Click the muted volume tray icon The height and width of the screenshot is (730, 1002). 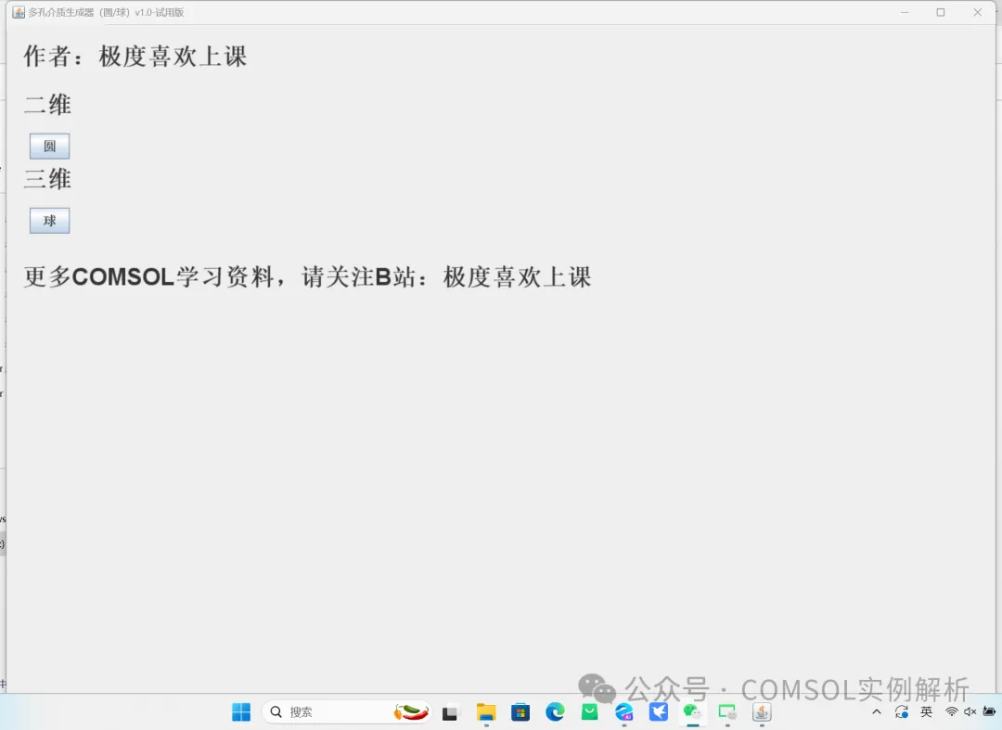point(970,712)
